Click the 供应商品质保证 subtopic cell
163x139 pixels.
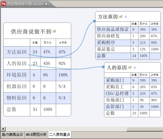113,30
